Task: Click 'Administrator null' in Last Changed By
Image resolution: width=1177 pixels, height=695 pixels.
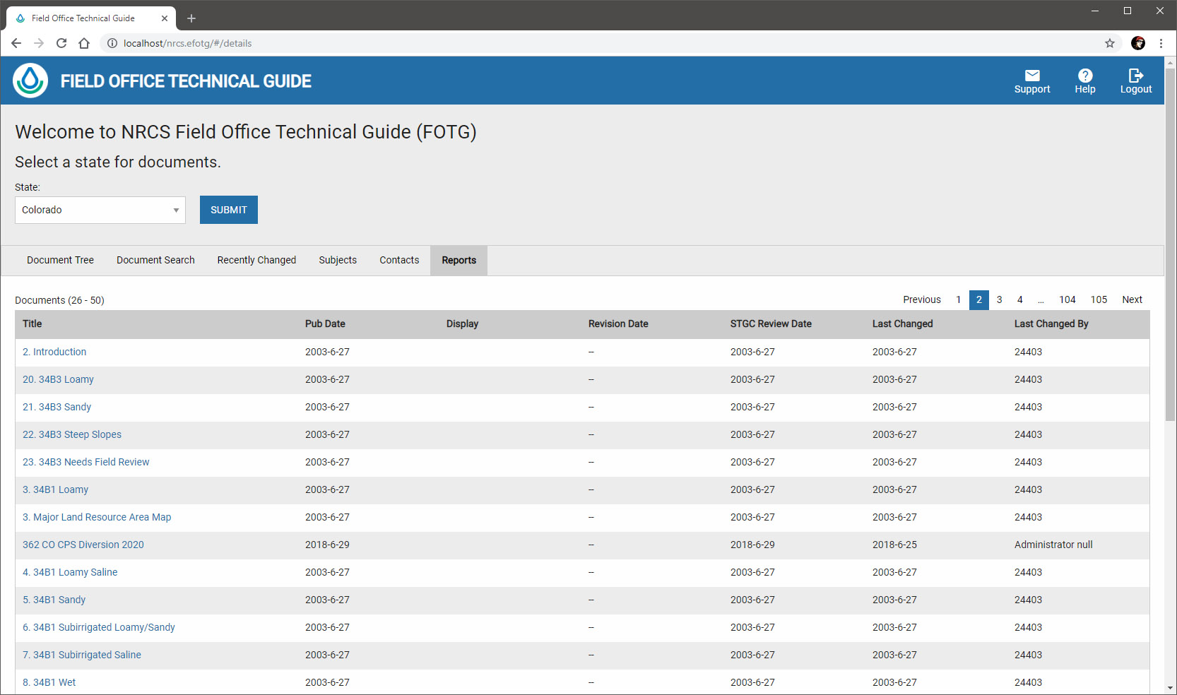Action: [1053, 545]
